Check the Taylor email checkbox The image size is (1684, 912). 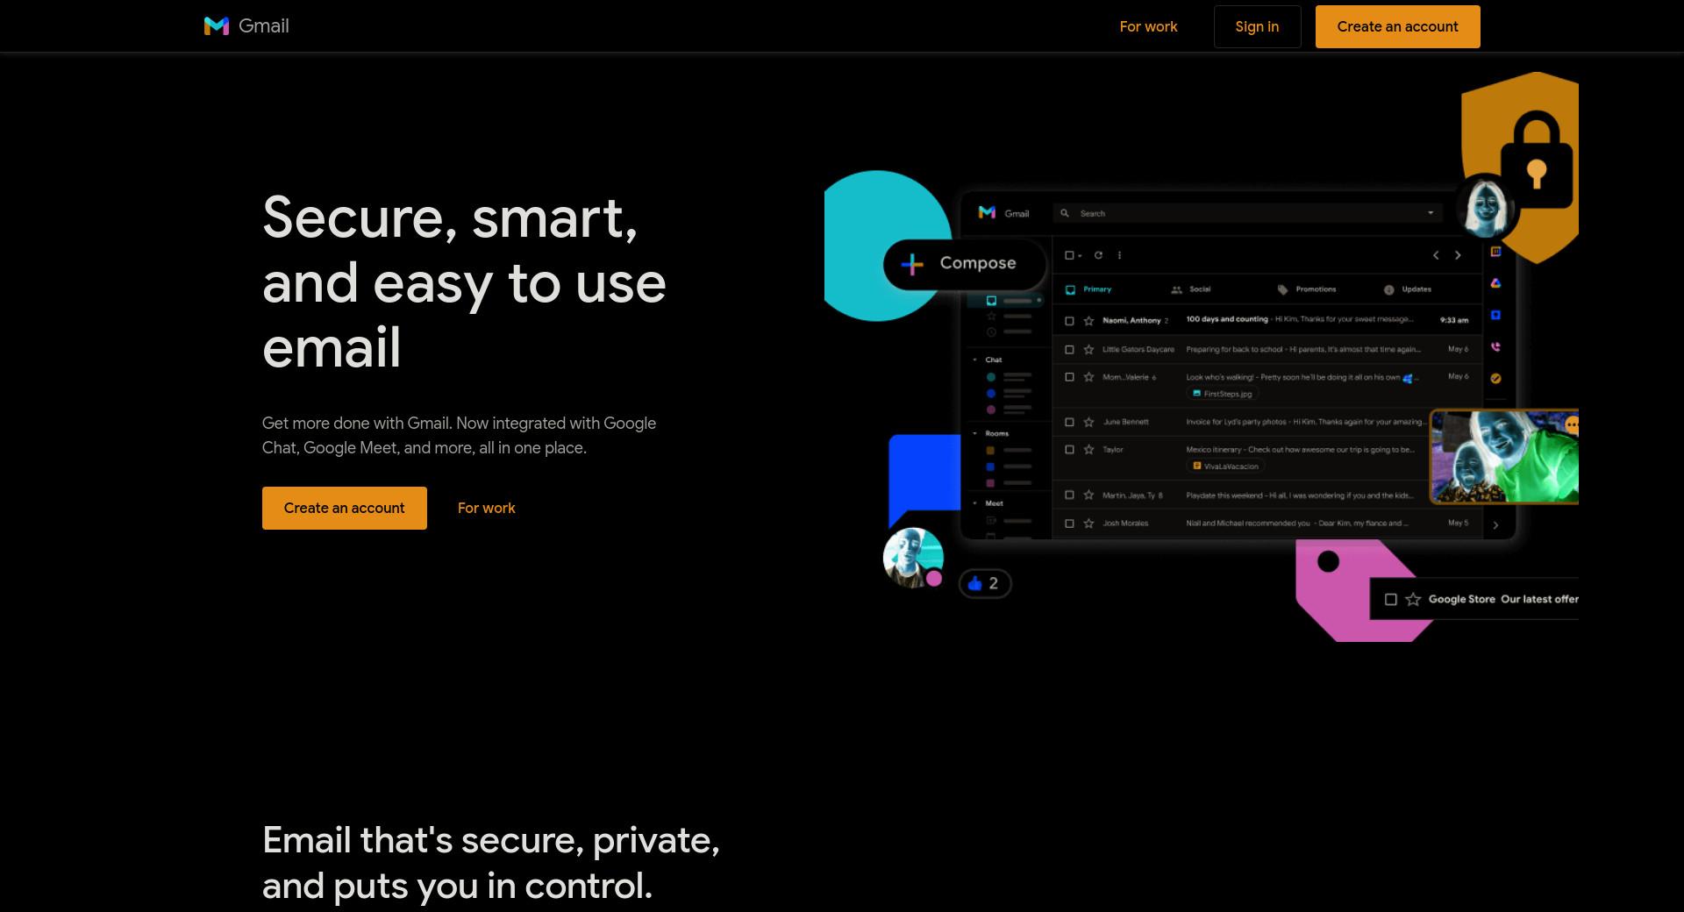[1069, 450]
